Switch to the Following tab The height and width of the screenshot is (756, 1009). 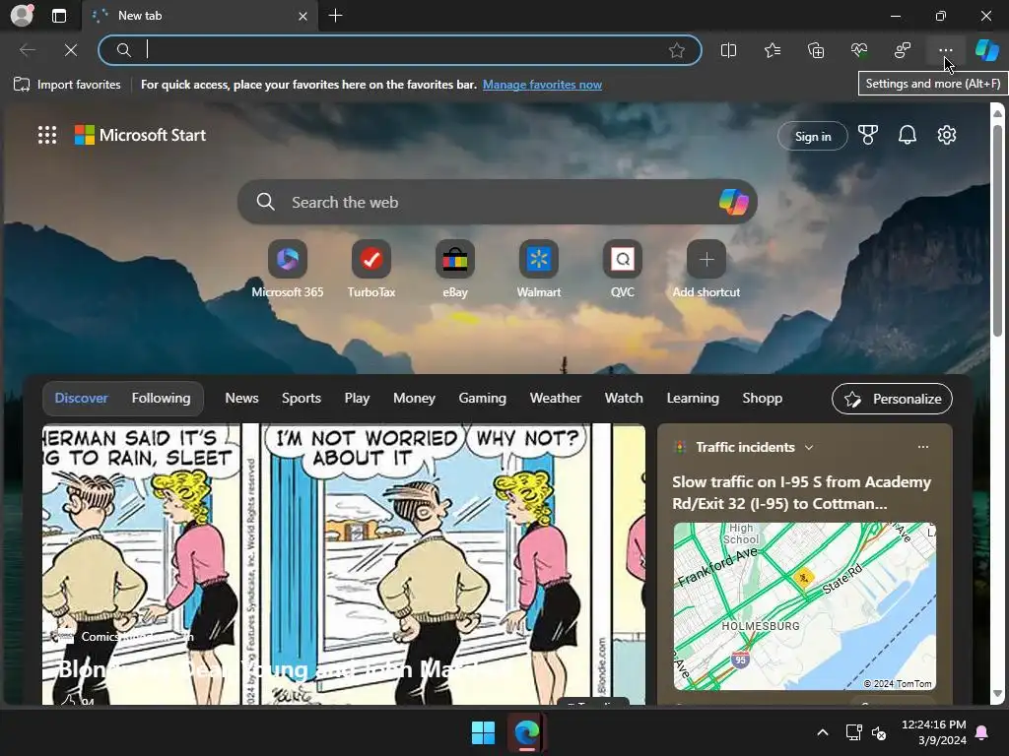click(x=161, y=398)
